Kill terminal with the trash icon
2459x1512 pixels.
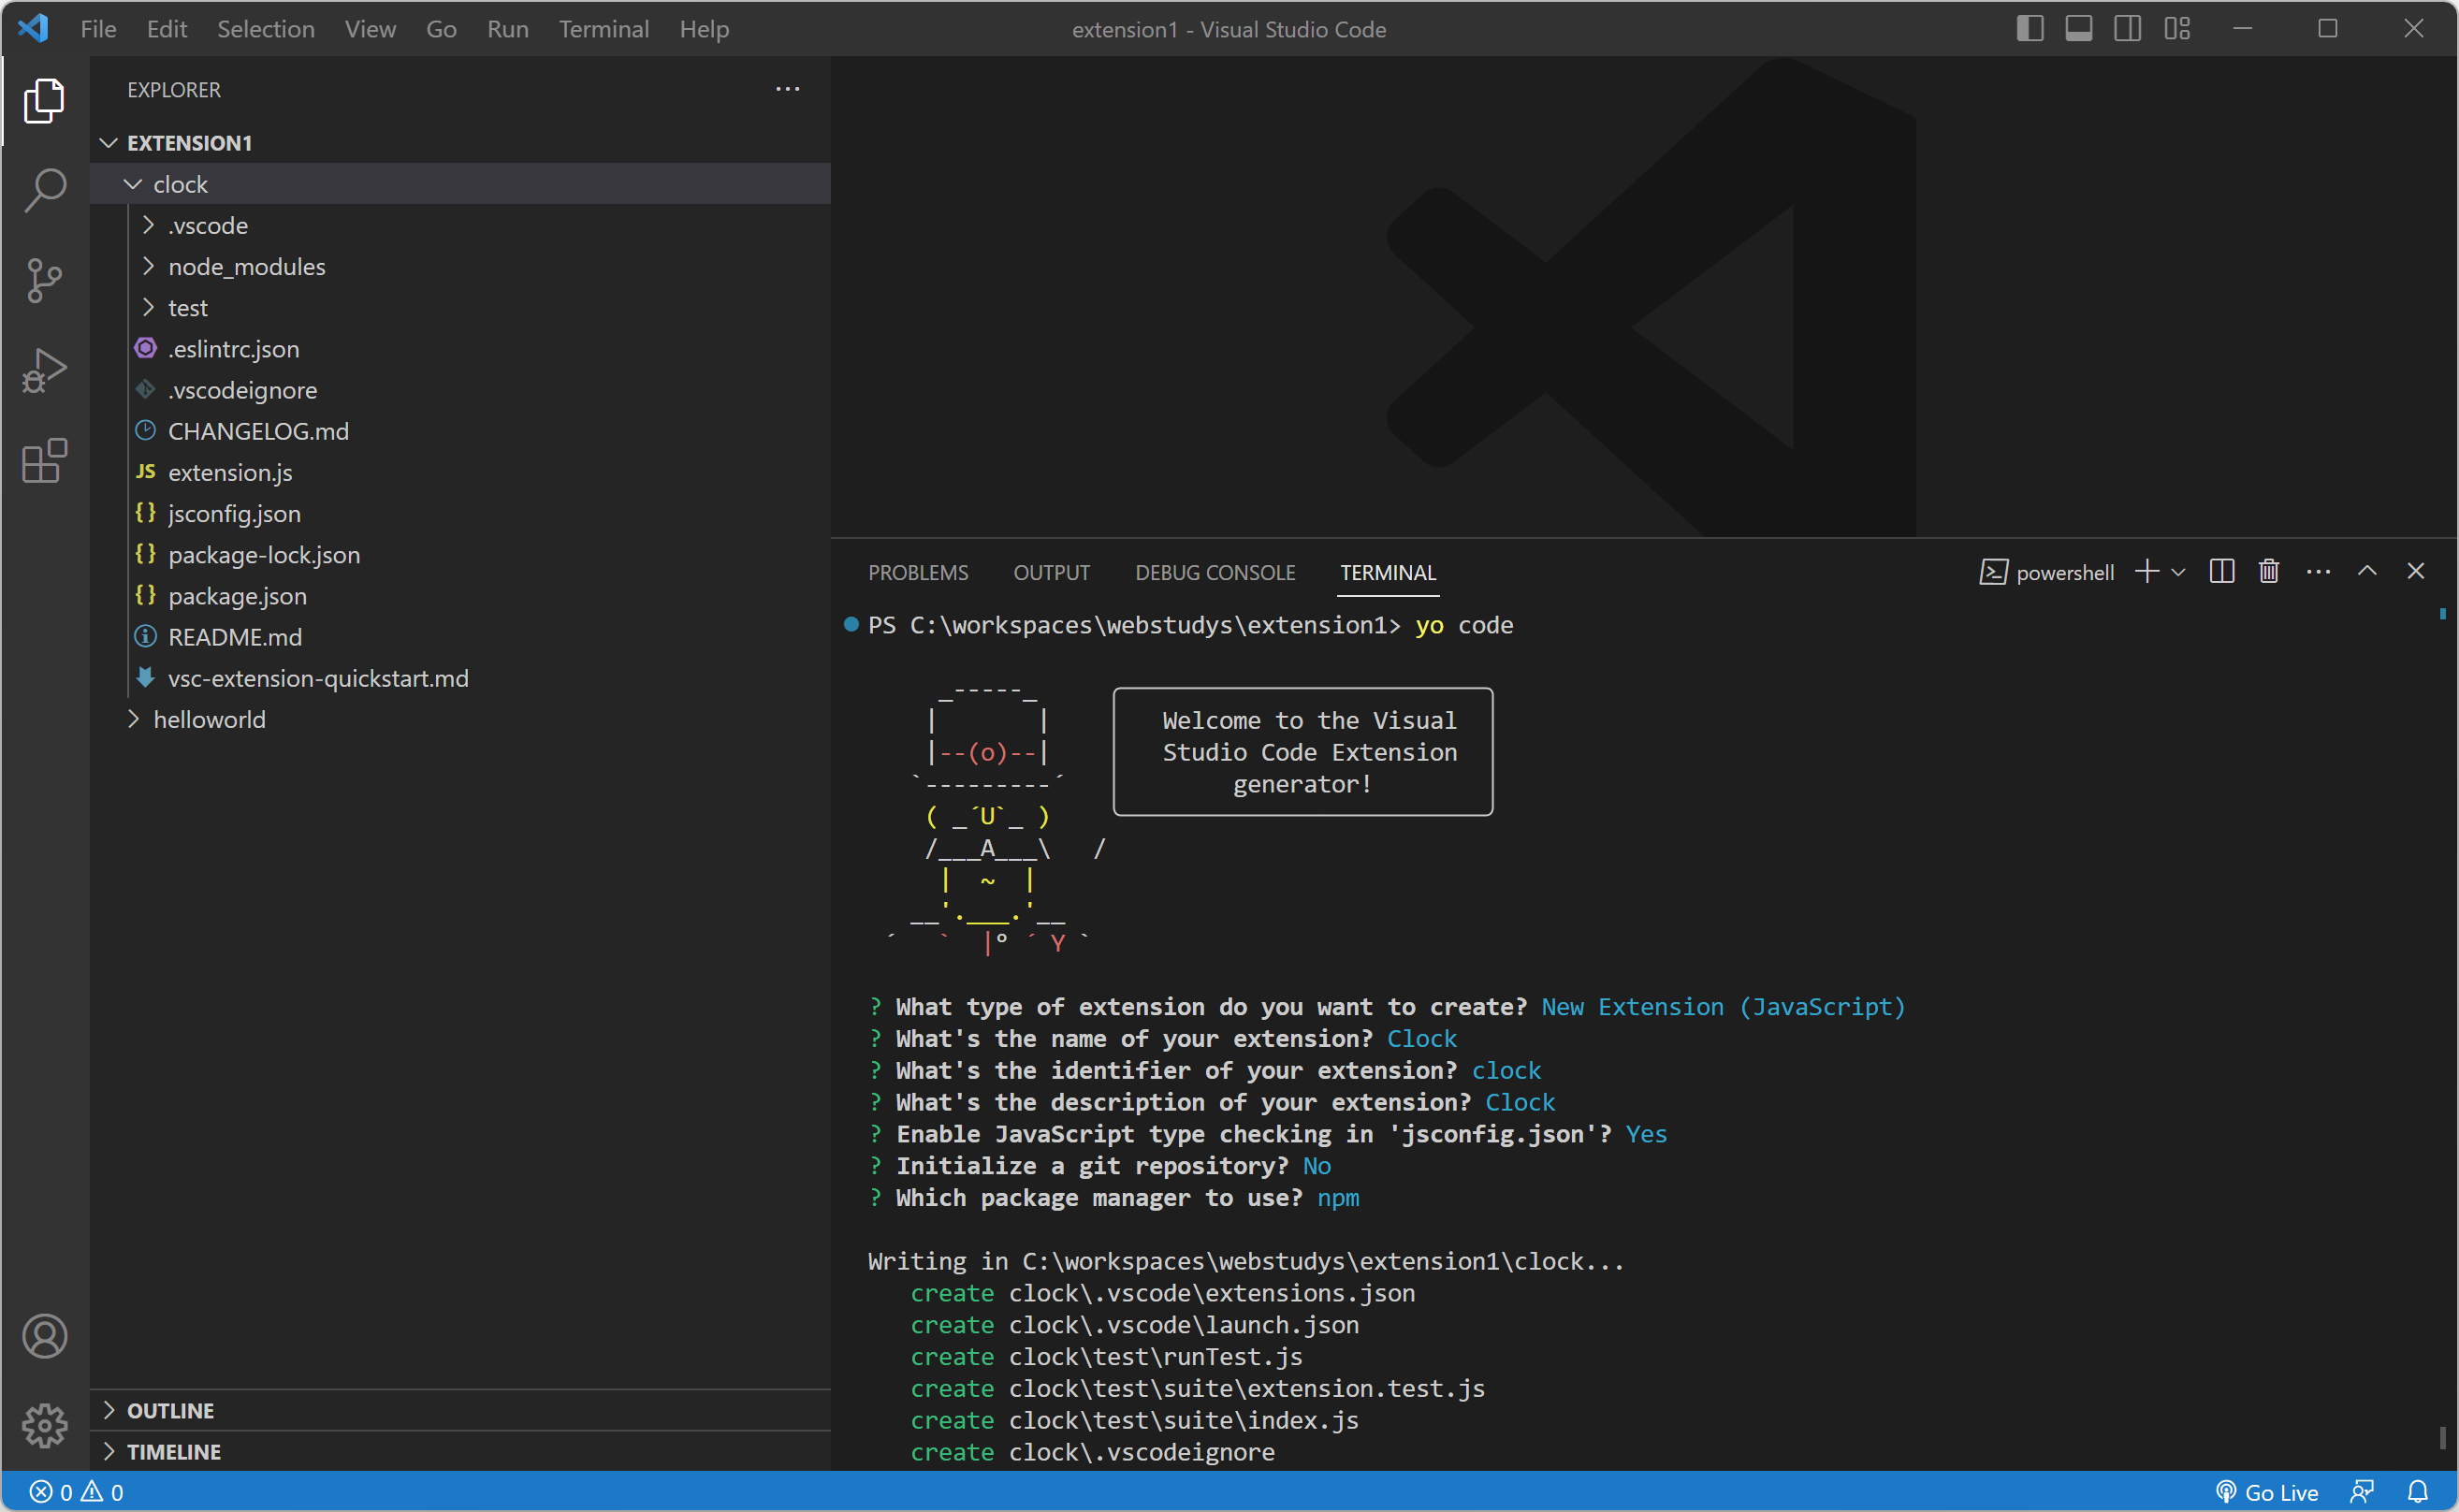(x=2268, y=572)
